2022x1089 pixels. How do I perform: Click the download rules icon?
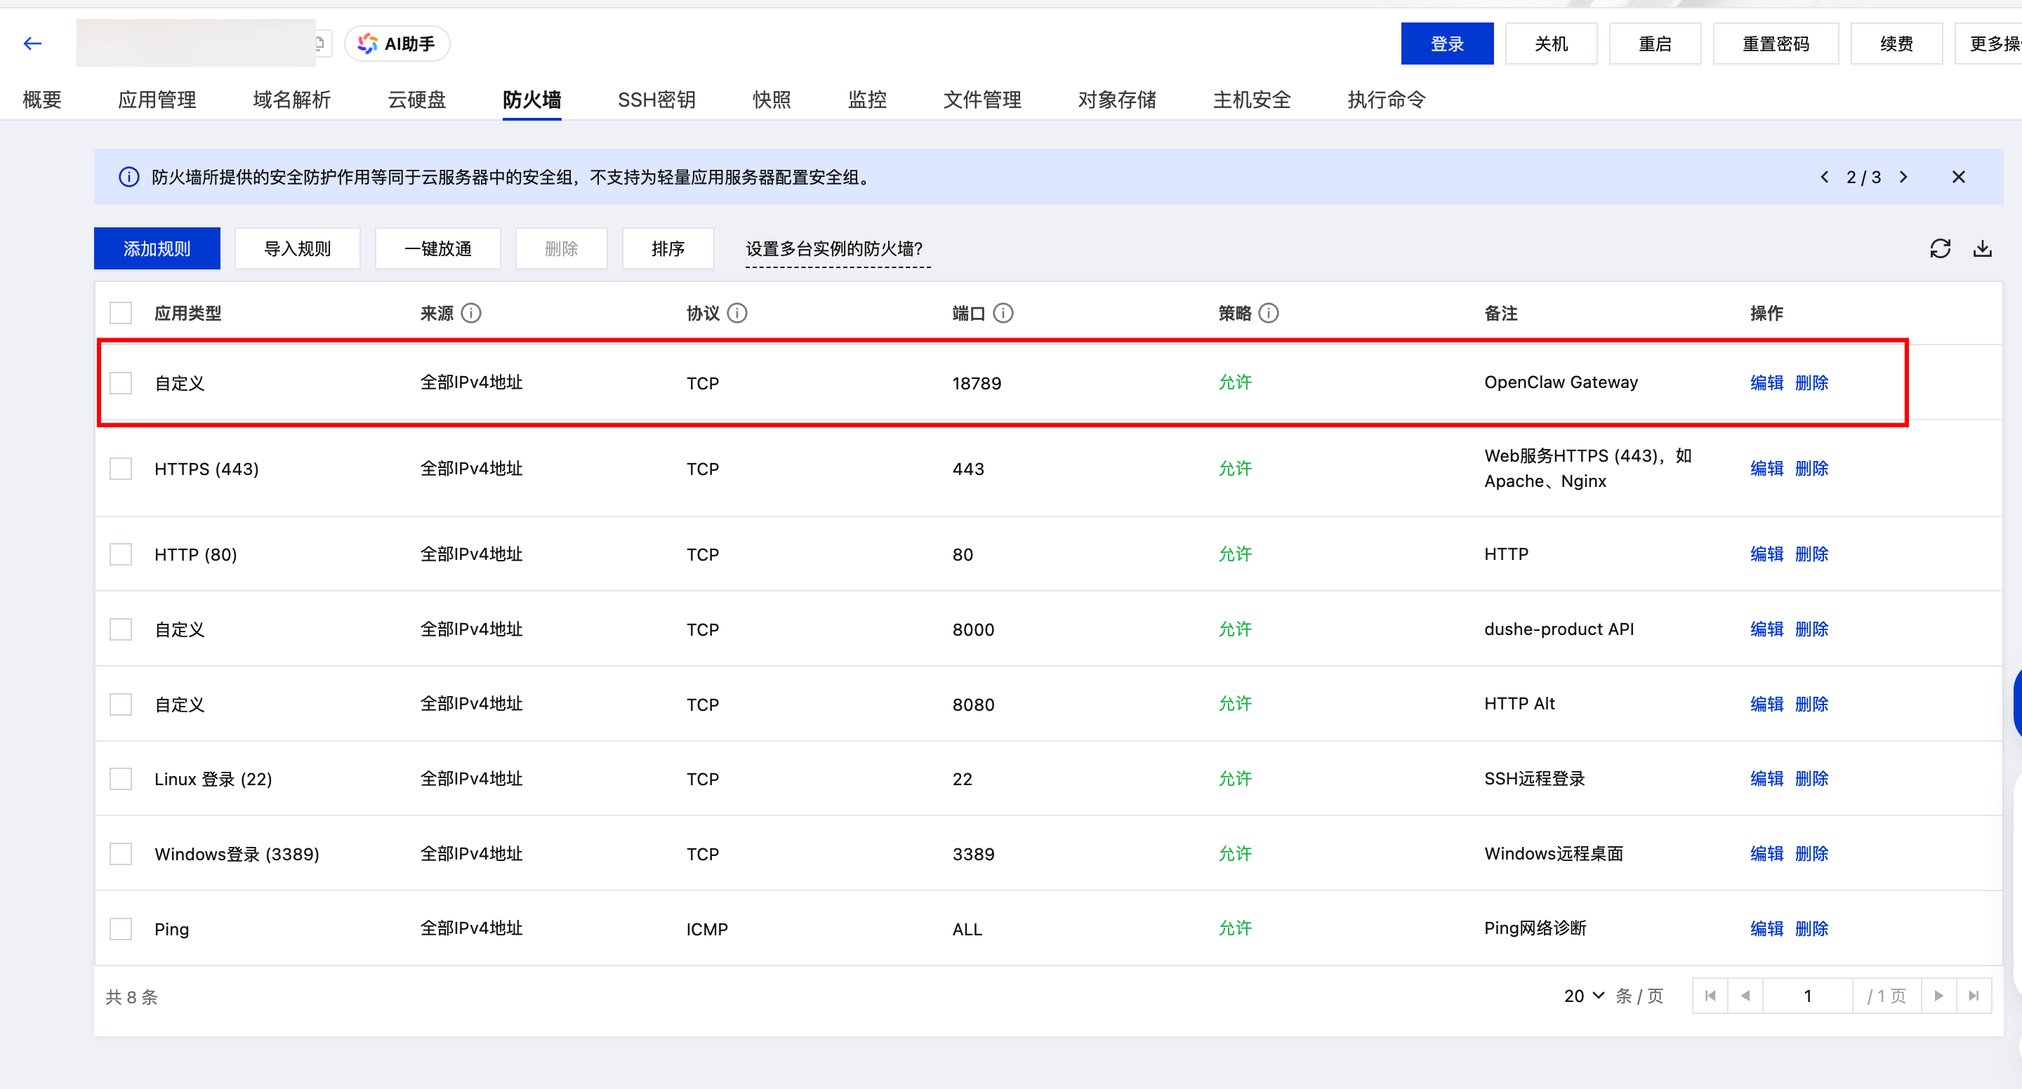[x=1982, y=248]
